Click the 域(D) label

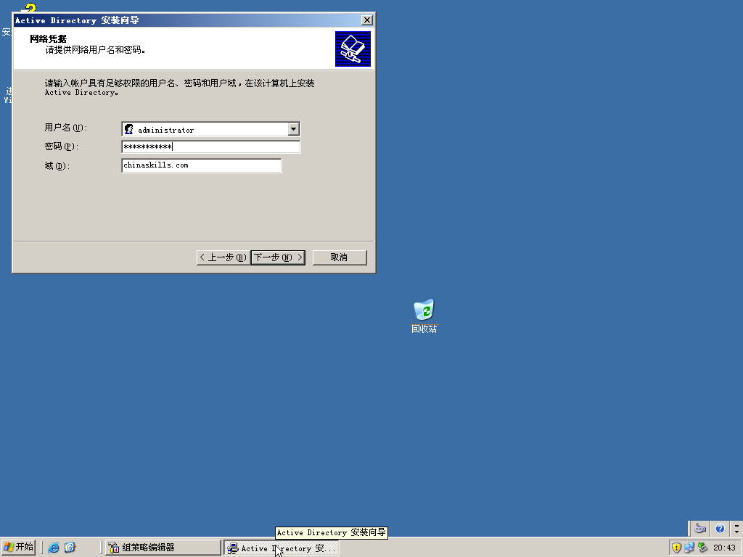pyautogui.click(x=57, y=166)
